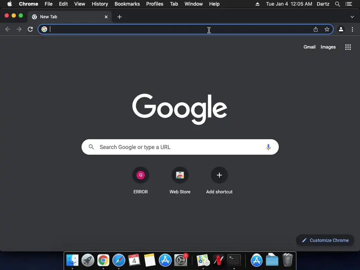Screen dimensions: 360x270
Task: Focus the Search Google or type URL box
Action: [180, 147]
